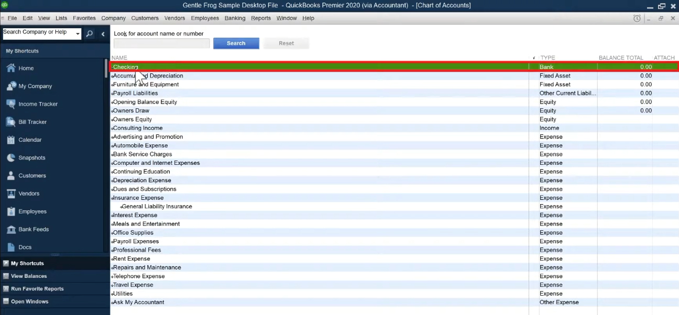Click the reminders clock icon
The width and height of the screenshot is (679, 315).
637,18
